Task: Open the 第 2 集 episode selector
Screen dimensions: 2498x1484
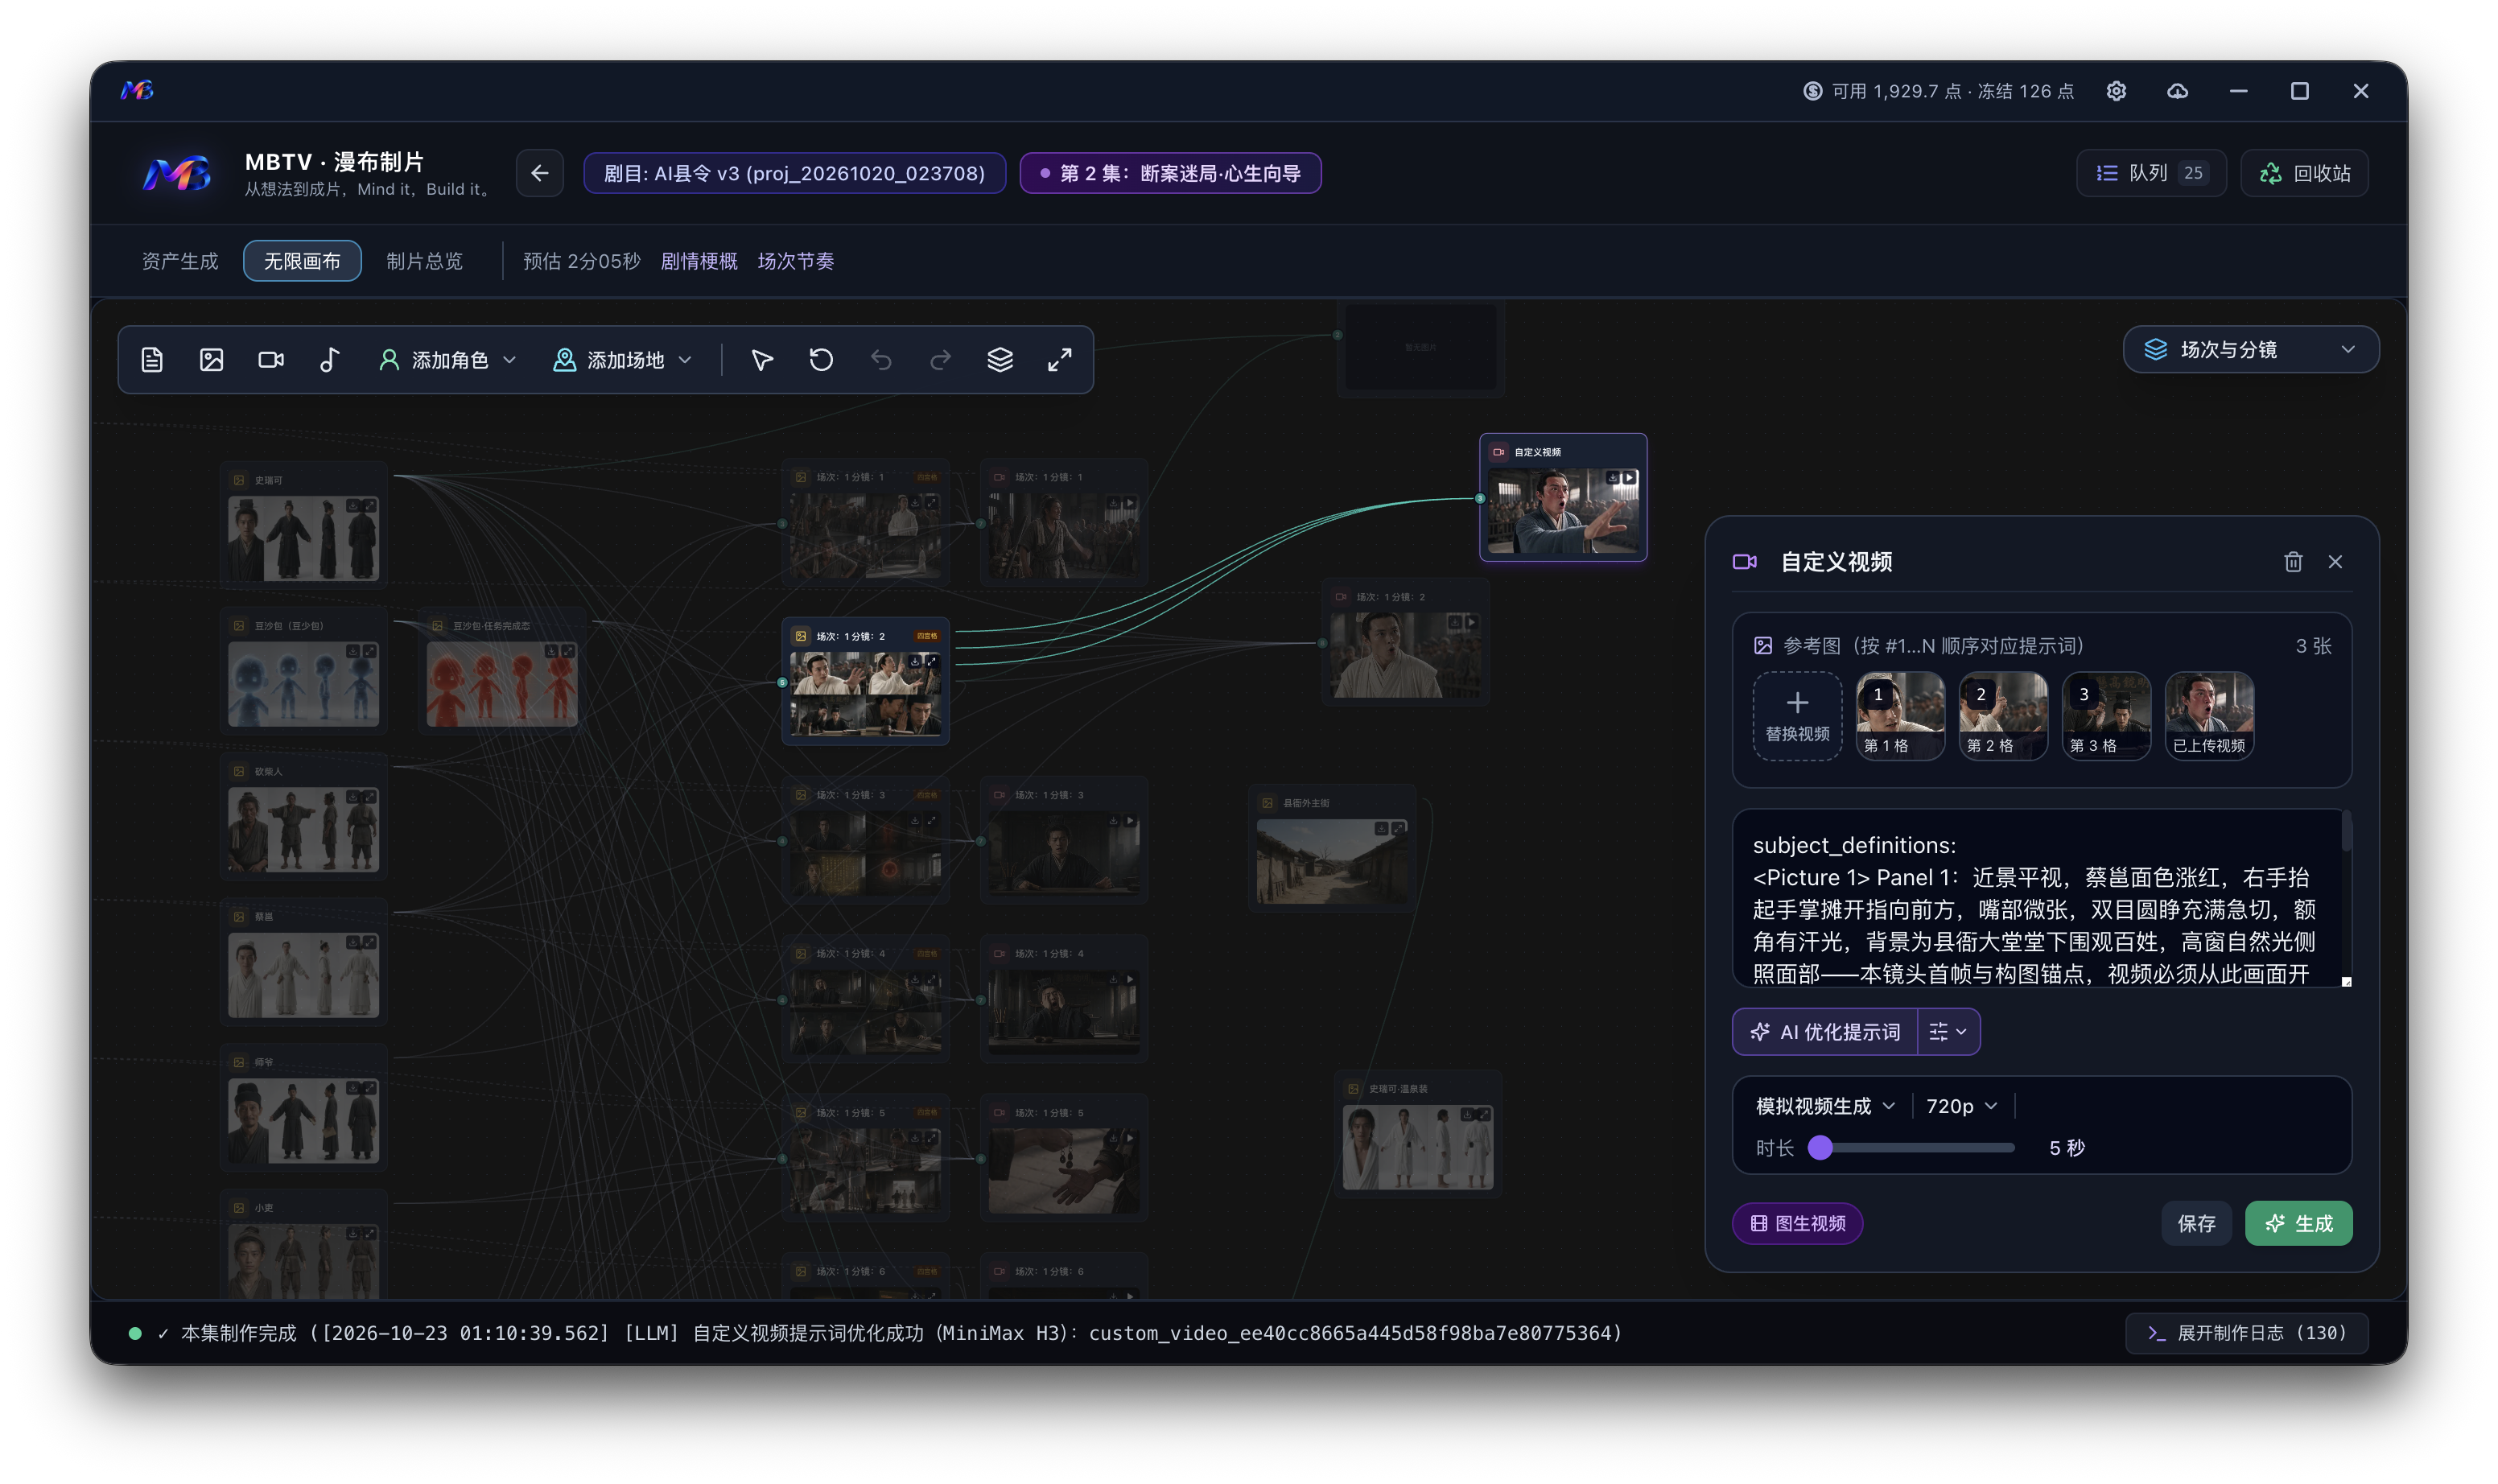Action: coord(1170,173)
